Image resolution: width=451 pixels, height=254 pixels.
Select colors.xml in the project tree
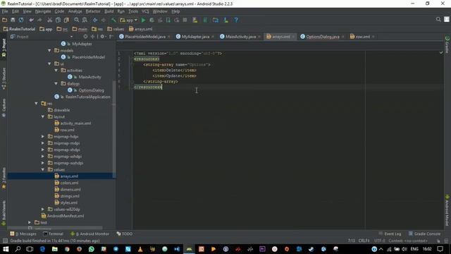[69, 183]
